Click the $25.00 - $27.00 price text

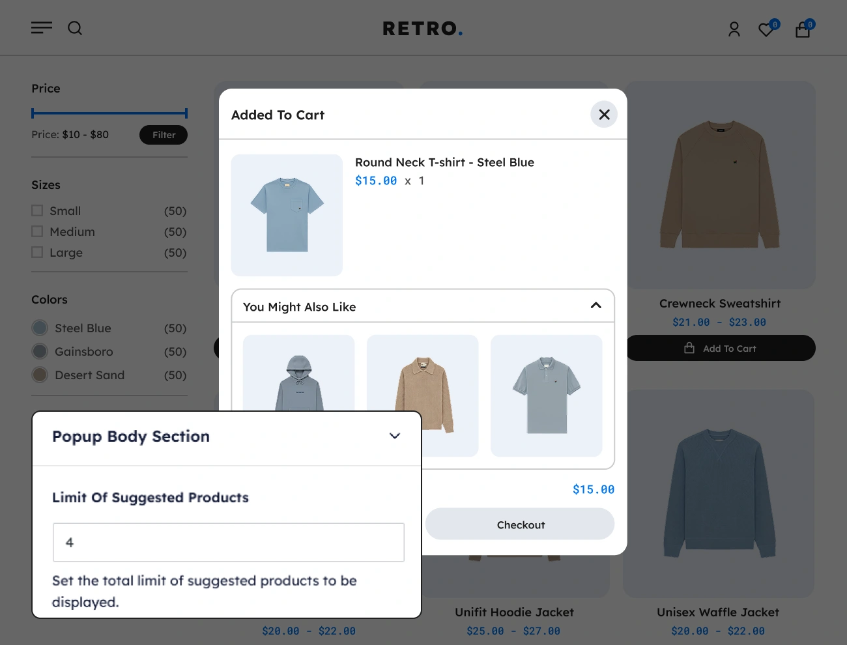pyautogui.click(x=513, y=631)
